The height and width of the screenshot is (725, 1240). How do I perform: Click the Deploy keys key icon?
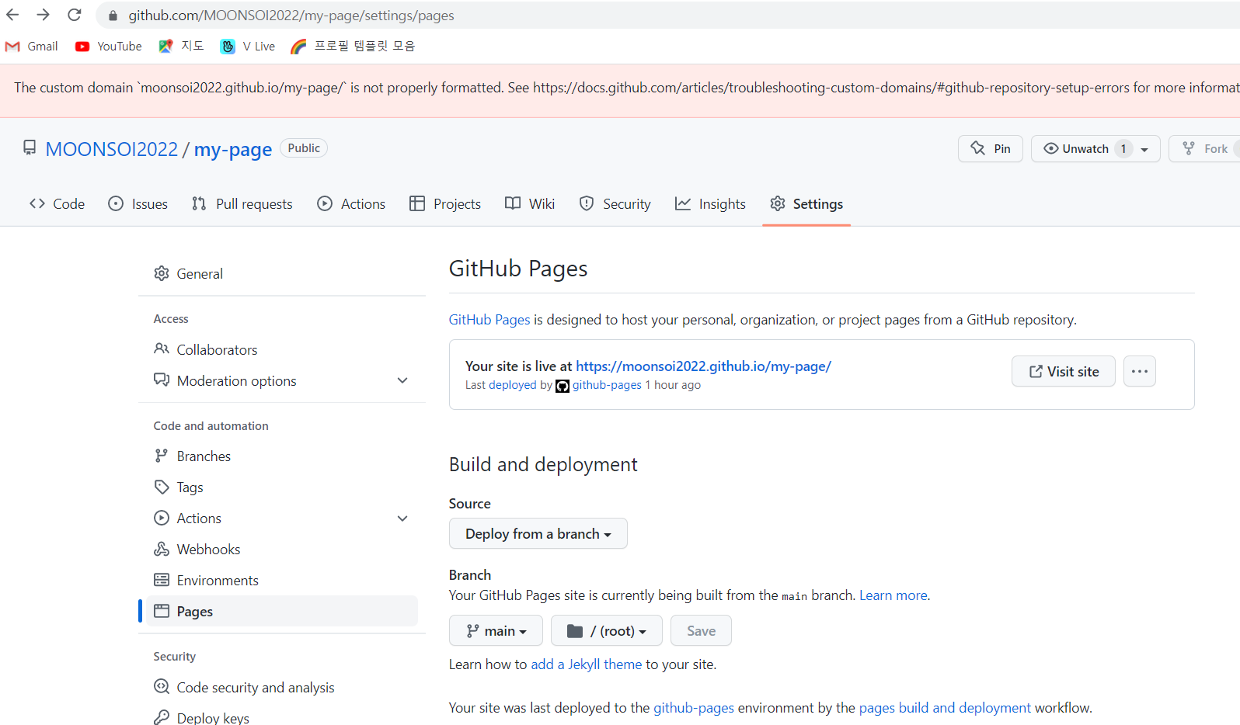pyautogui.click(x=162, y=717)
